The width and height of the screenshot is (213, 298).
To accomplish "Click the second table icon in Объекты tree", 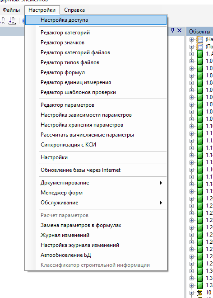I will (200, 47).
